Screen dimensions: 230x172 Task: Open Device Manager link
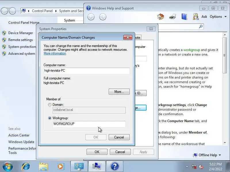(x=20, y=33)
